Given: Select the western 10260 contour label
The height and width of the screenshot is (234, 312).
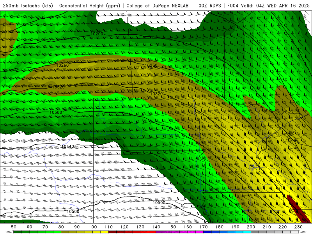Looking at the screenshot, I should tap(62, 65).
